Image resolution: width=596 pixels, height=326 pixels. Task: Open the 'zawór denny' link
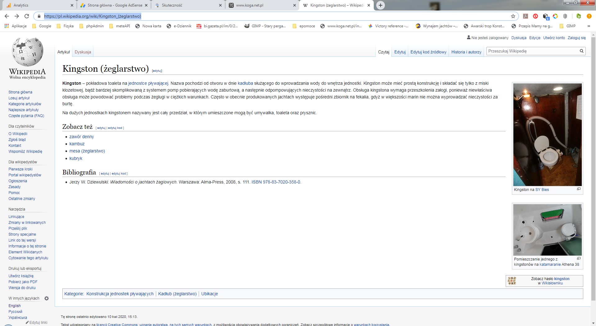coord(81,137)
